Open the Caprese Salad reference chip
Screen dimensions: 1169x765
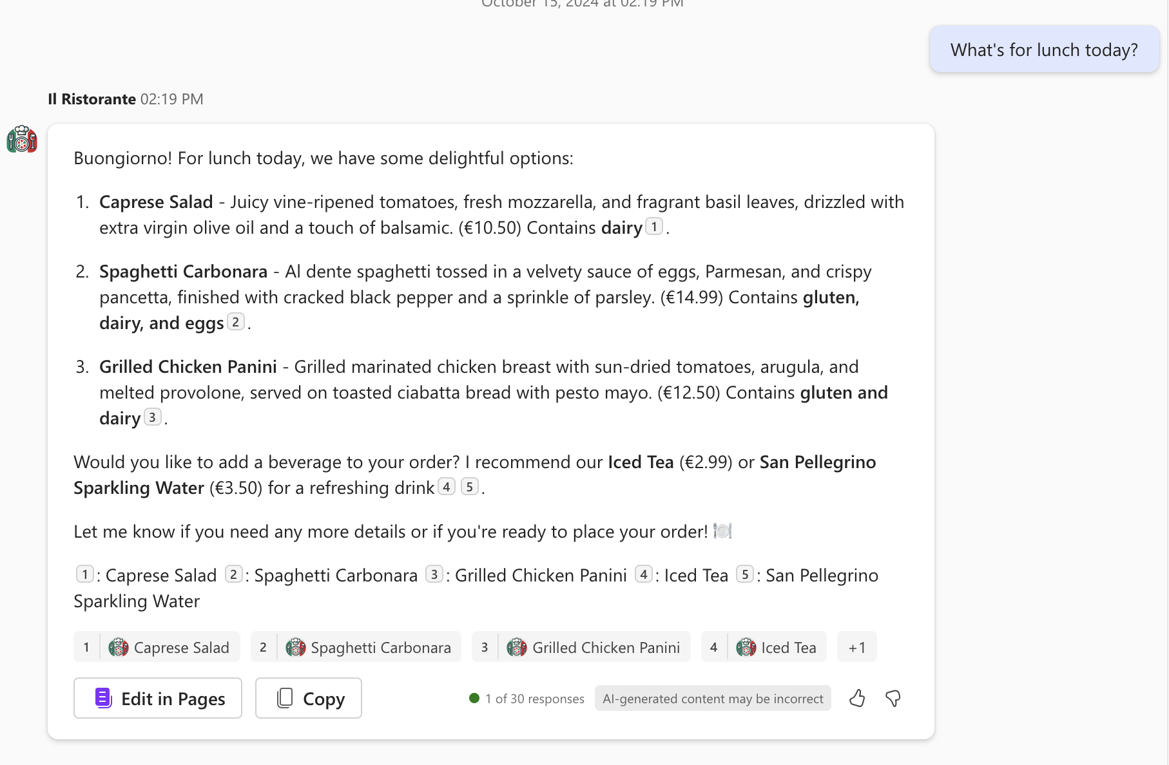[x=157, y=647]
